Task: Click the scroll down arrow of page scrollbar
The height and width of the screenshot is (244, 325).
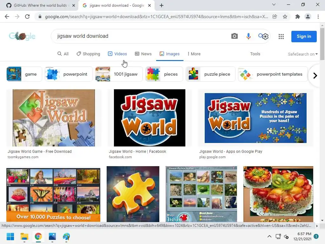Action: pos(322,220)
